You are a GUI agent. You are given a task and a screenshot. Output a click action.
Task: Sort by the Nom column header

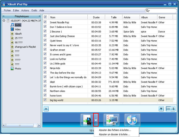point(68,17)
